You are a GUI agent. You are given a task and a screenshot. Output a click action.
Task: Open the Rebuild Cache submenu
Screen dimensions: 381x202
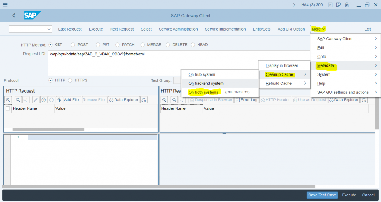coord(284,83)
